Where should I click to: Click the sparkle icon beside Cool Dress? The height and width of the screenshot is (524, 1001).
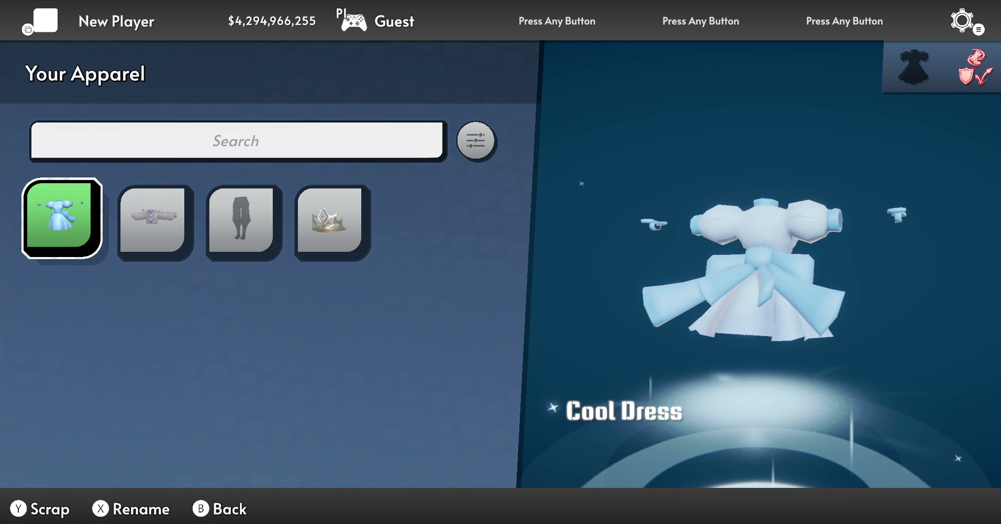pyautogui.click(x=553, y=409)
